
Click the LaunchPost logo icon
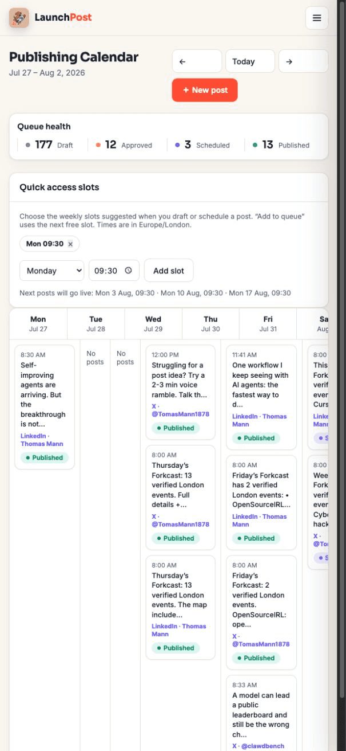click(x=19, y=18)
